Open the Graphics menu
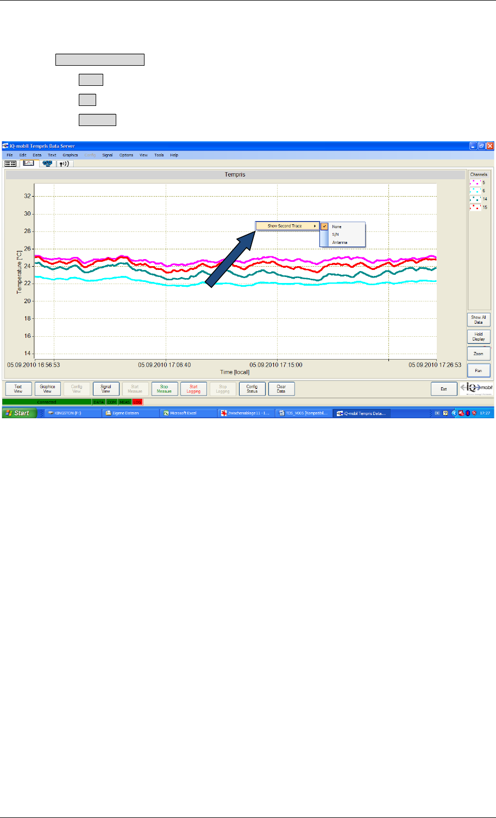This screenshot has width=496, height=818. (70, 155)
